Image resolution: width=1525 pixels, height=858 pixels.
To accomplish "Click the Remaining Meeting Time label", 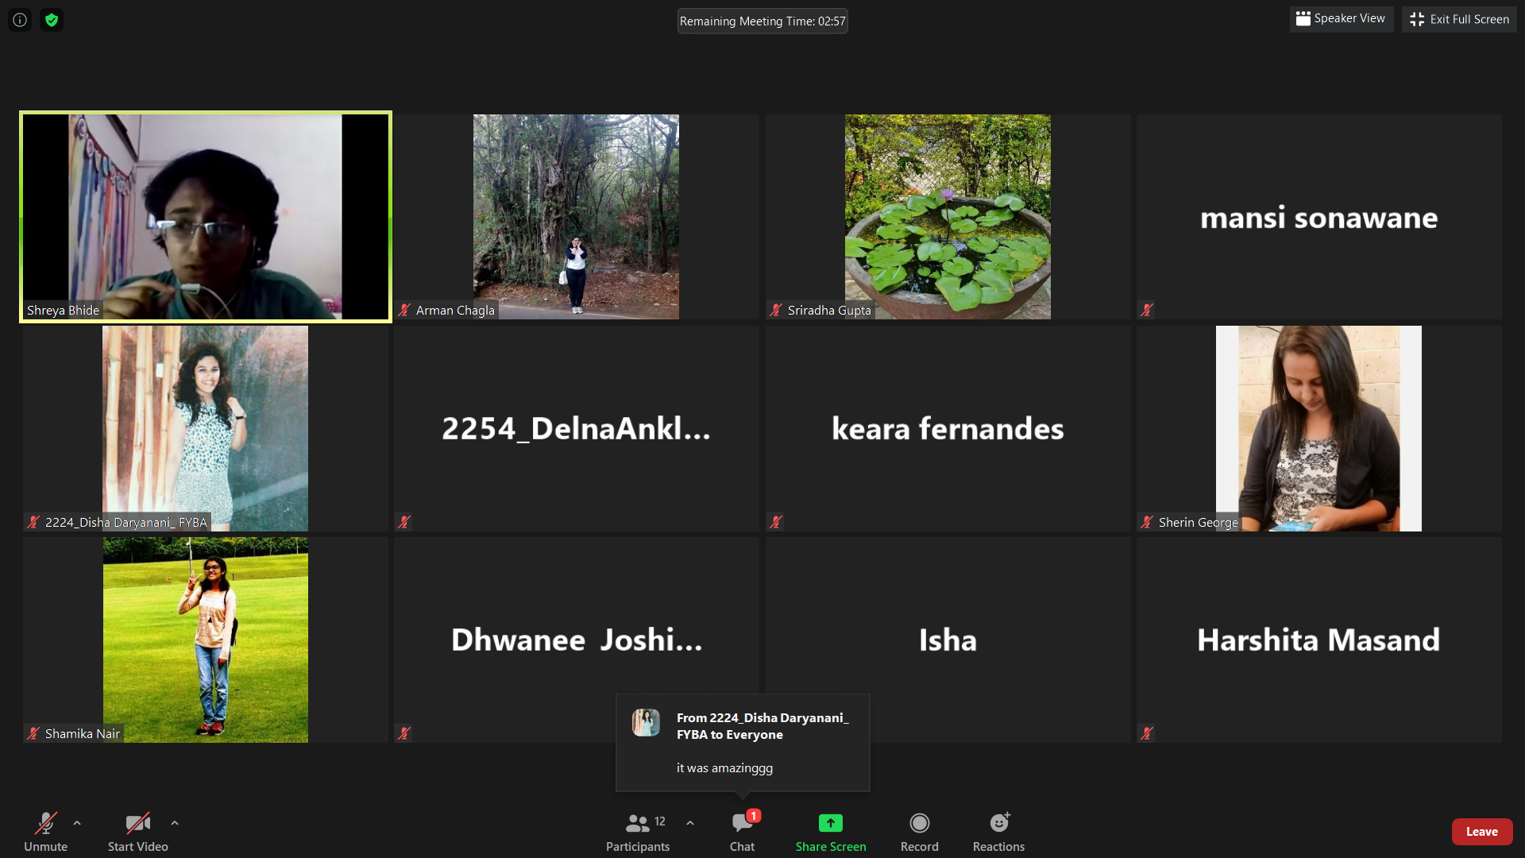I will pos(762,21).
